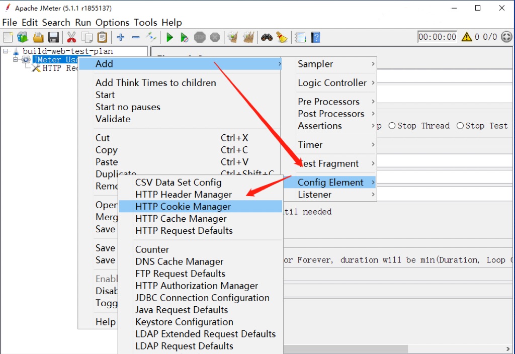Select Start no pauses menu entry
Viewport: 515px width, 354px height.
tap(180, 107)
